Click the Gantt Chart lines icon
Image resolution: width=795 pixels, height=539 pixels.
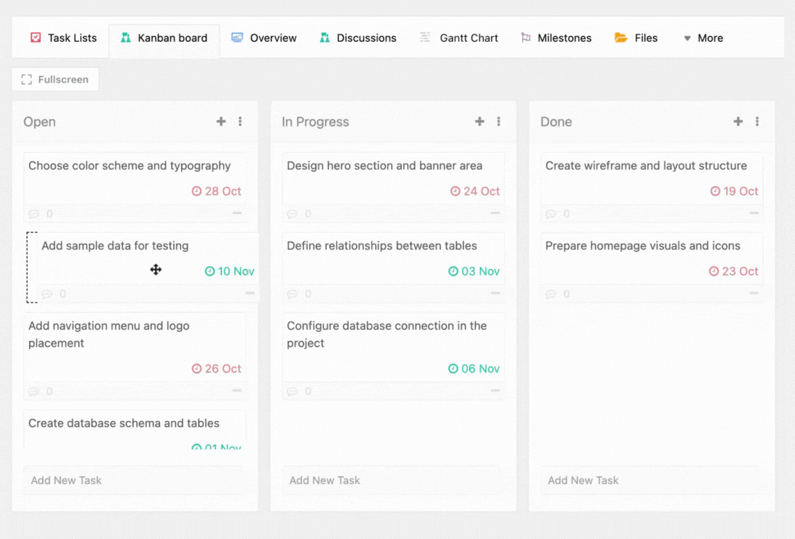pyautogui.click(x=424, y=38)
